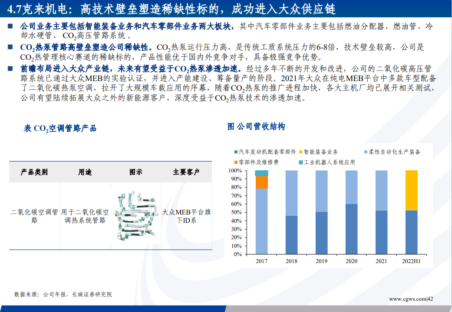
Task: Click the 柔性自动化生产装备 legend marker
Action: 365,152
